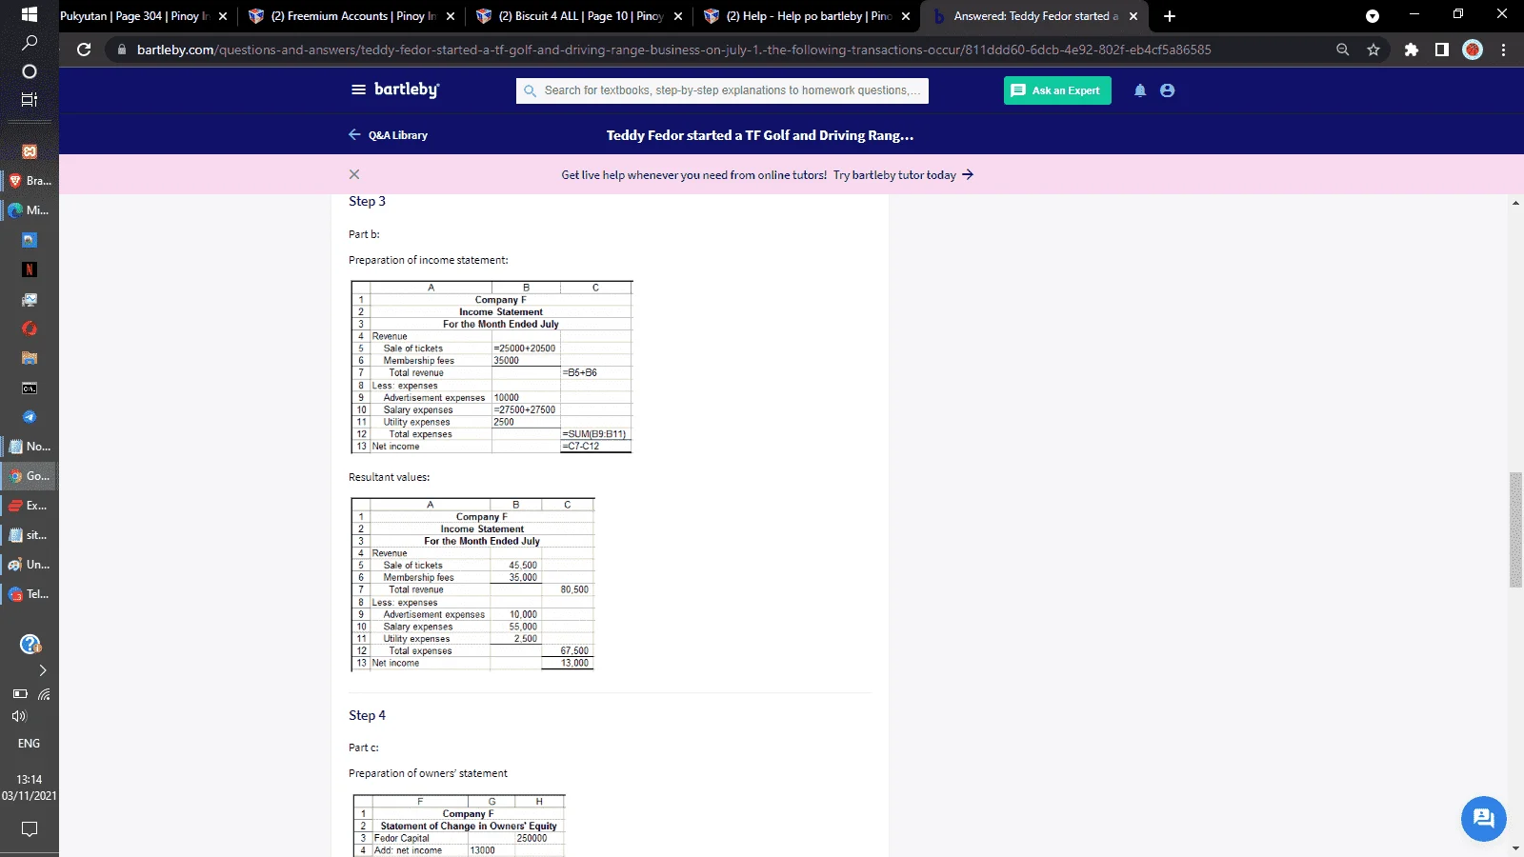
Task: Click the Step 4 heading
Action: 367,715
